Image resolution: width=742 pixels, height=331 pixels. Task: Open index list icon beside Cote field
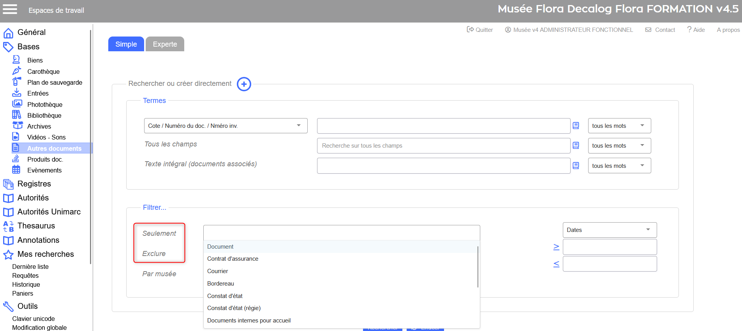click(x=576, y=125)
